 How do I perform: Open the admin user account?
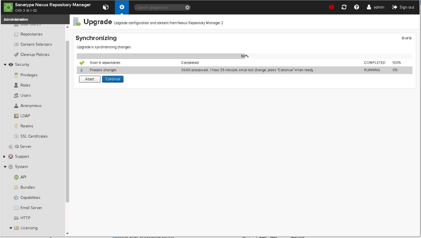pos(375,7)
